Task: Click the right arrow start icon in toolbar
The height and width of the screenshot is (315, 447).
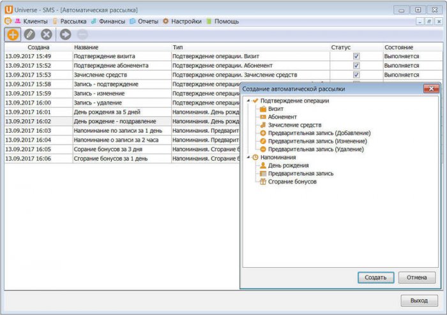Action: 66,34
